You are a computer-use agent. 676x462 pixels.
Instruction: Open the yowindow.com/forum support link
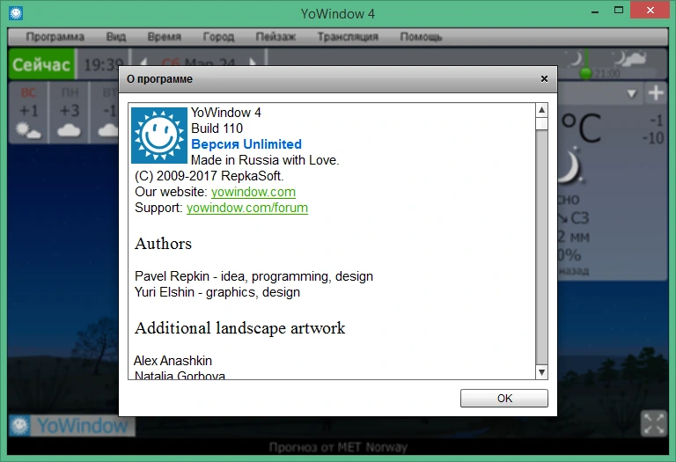(x=247, y=208)
